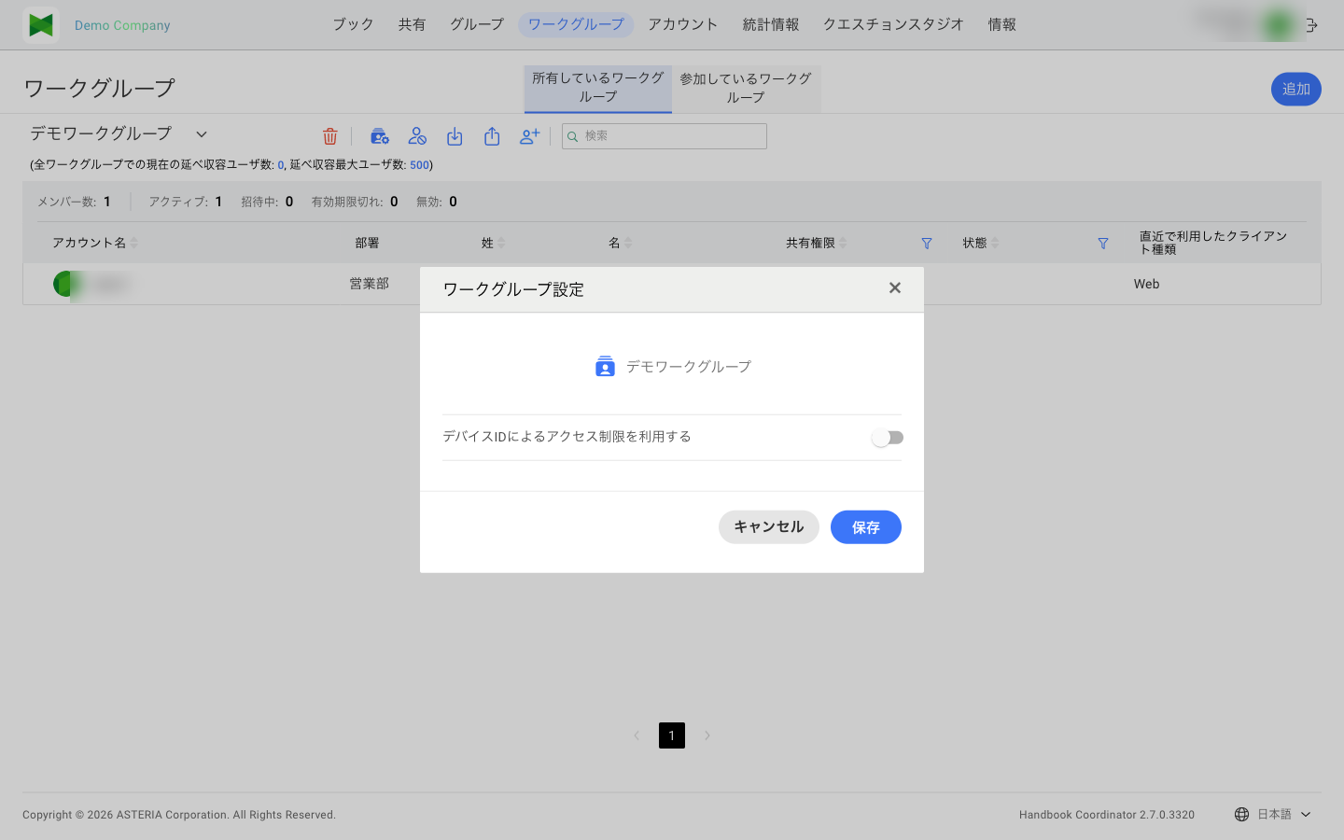Sort by アカウント名 column arrows
1344x840 pixels.
pyautogui.click(x=134, y=243)
